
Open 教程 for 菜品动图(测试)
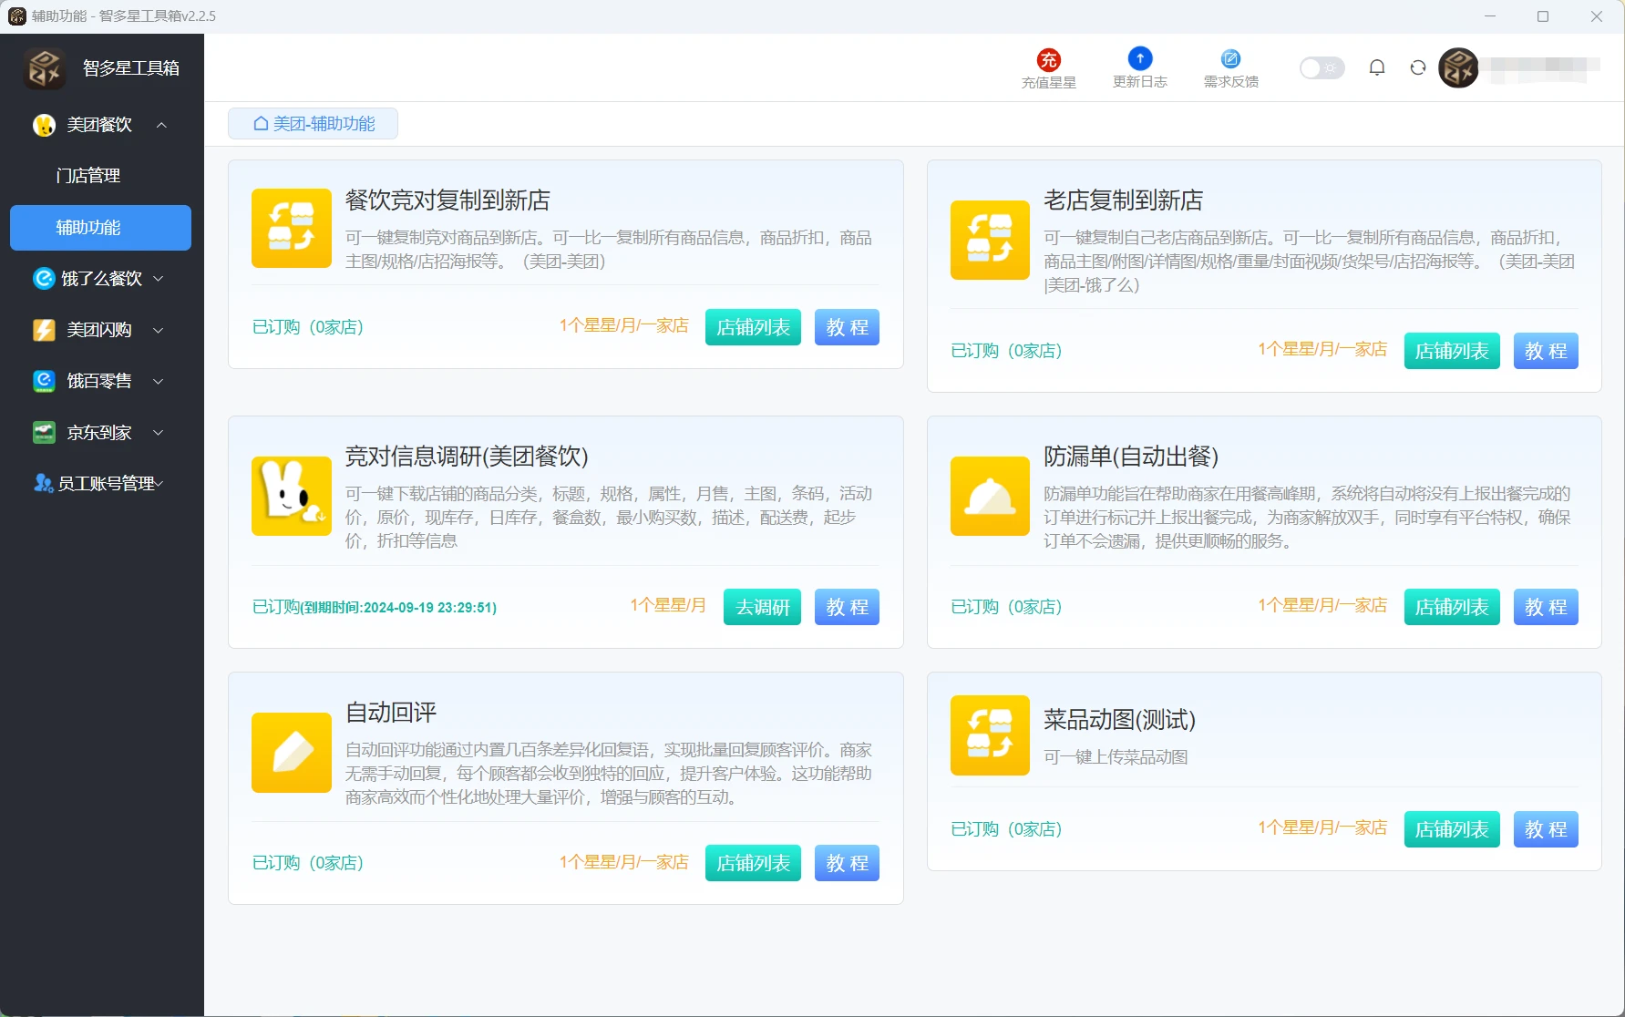[x=1546, y=829]
